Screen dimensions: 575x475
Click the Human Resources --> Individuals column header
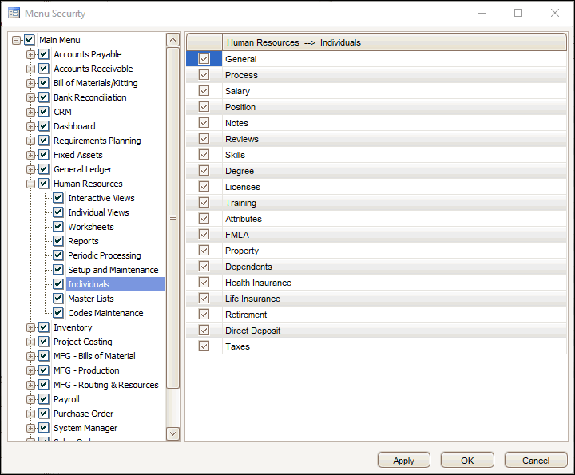(293, 42)
